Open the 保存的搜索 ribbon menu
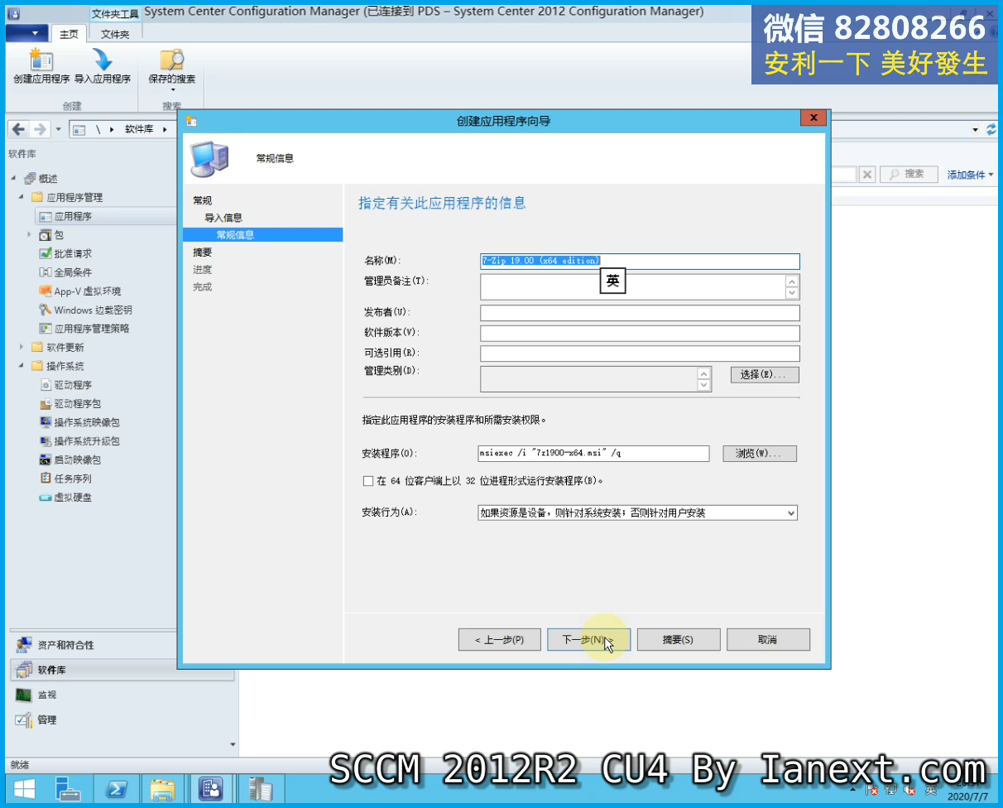Viewport: 1003px width, 808px height. [x=172, y=70]
